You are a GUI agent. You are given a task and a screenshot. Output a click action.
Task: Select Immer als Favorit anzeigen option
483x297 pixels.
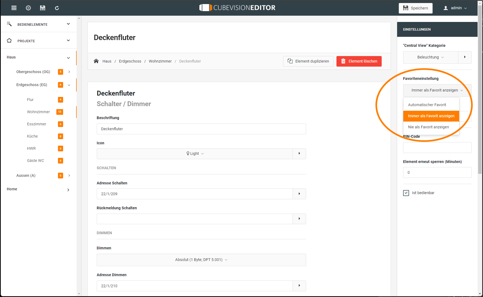[x=431, y=116]
